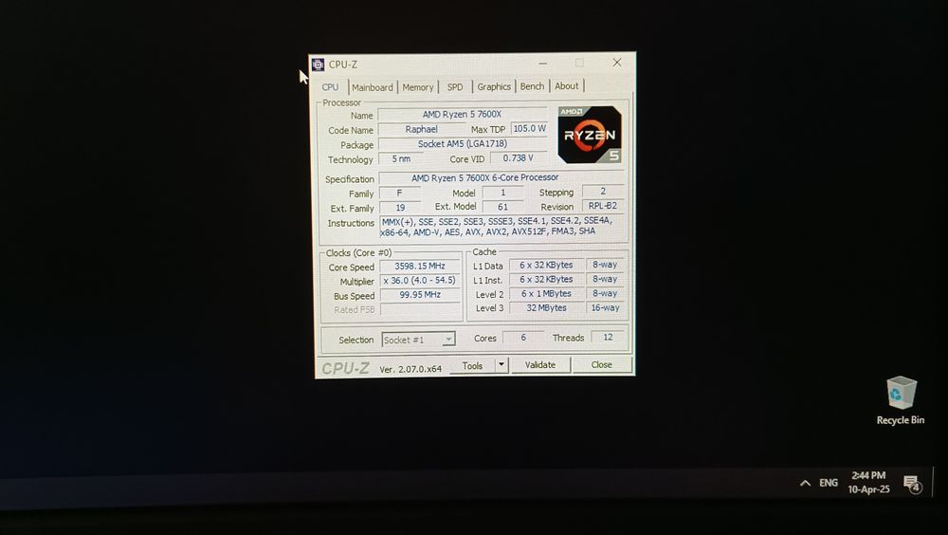This screenshot has width=948, height=535.
Task: Open the Recycle Bin desktop icon
Action: (x=901, y=400)
